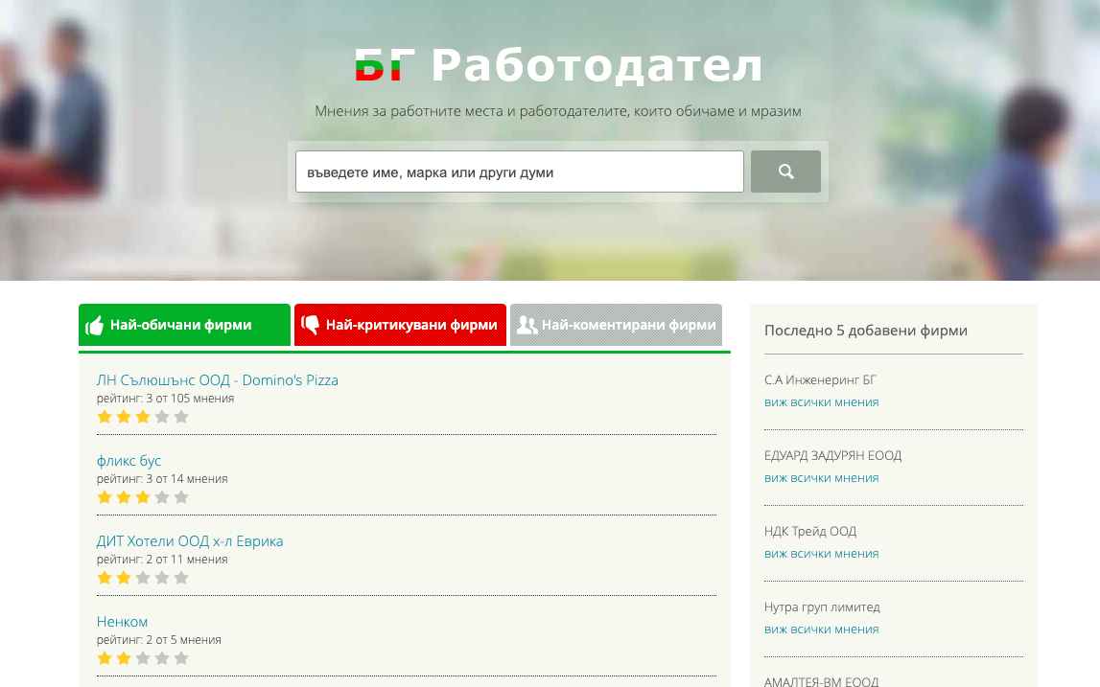Select the Най-обичани фирми tab
Image resolution: width=1100 pixels, height=687 pixels.
click(x=184, y=324)
